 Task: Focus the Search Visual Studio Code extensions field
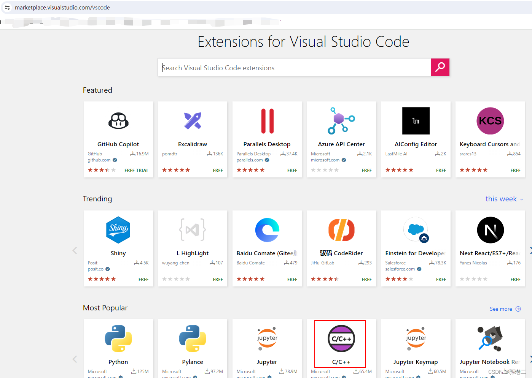295,67
